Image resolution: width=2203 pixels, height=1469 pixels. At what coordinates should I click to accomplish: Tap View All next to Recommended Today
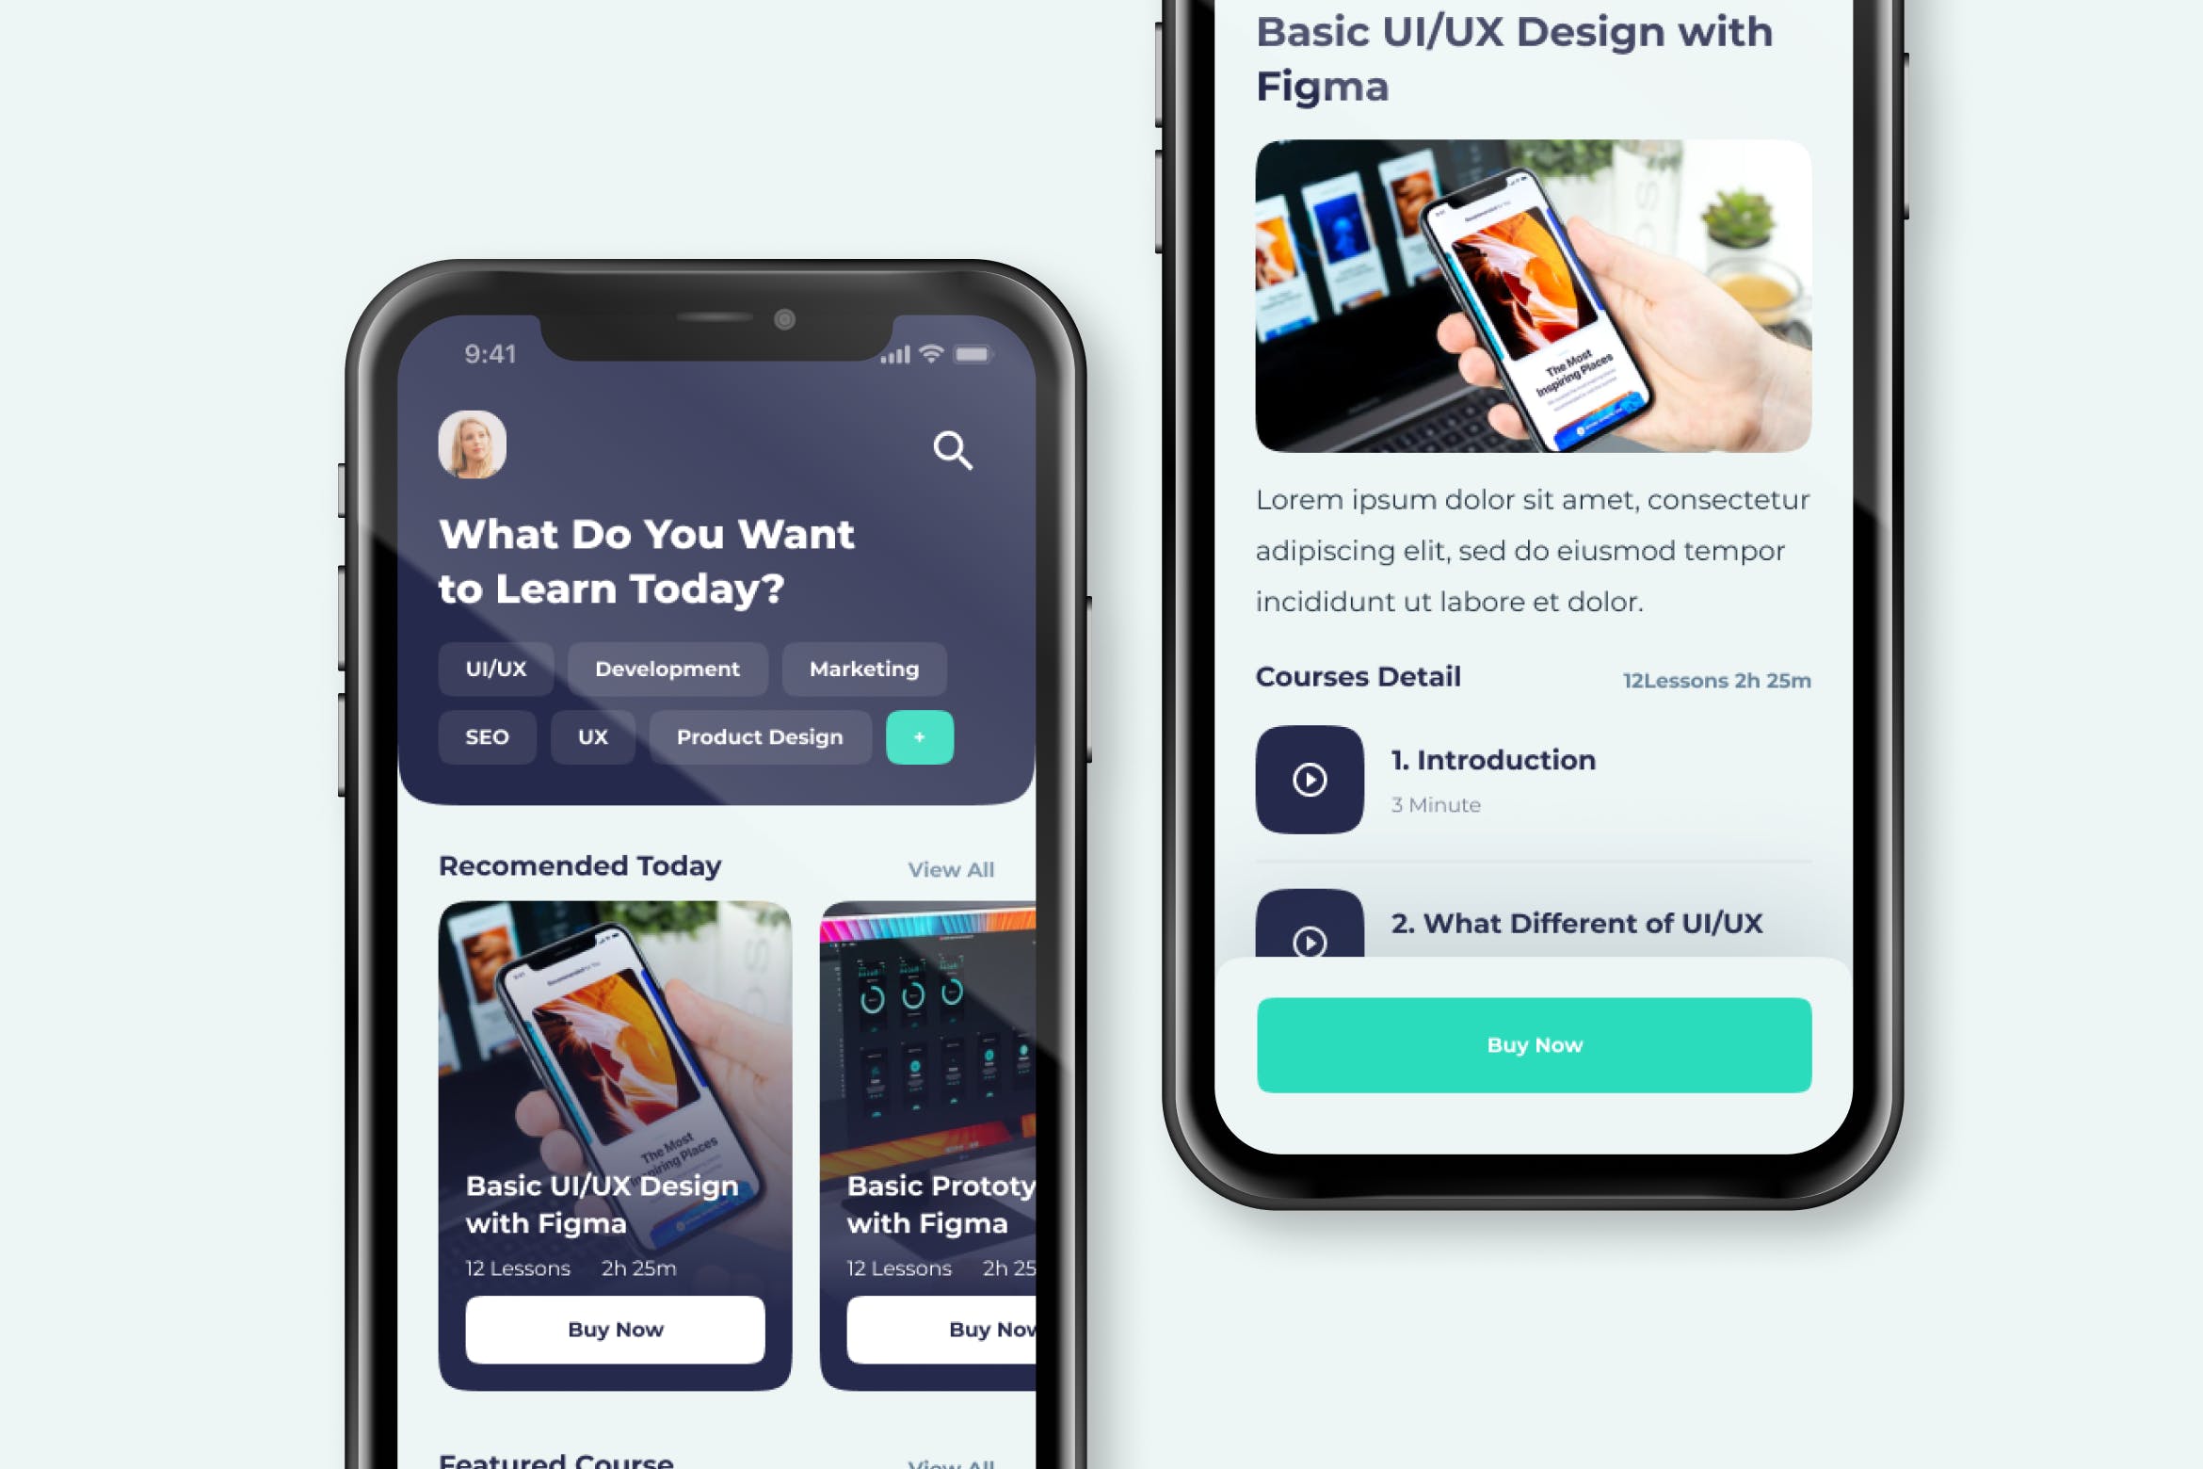(x=951, y=869)
